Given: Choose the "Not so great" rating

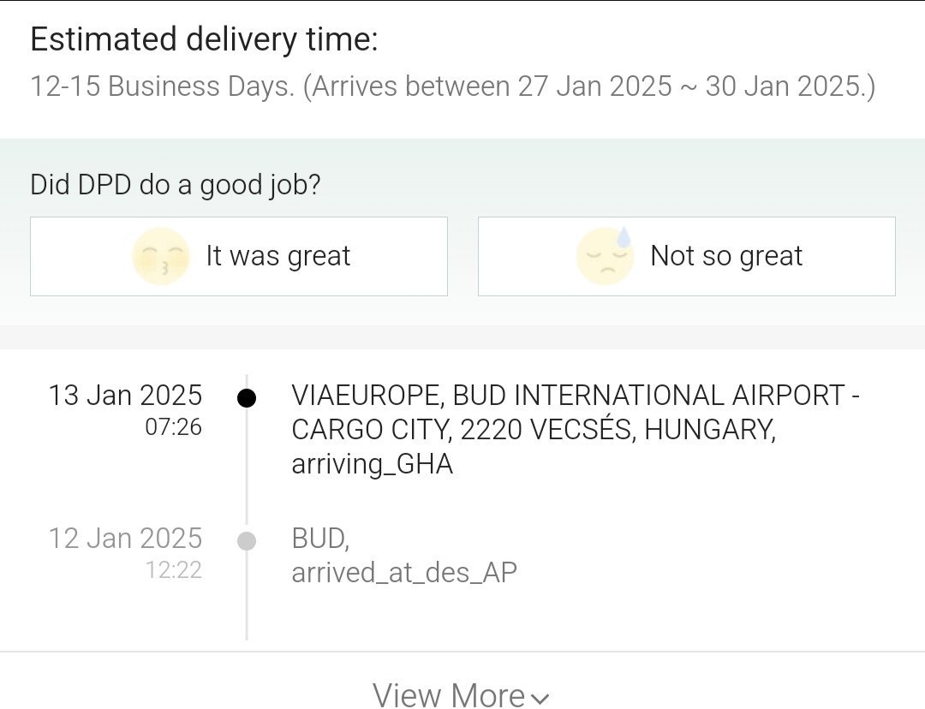Looking at the screenshot, I should pos(726,256).
